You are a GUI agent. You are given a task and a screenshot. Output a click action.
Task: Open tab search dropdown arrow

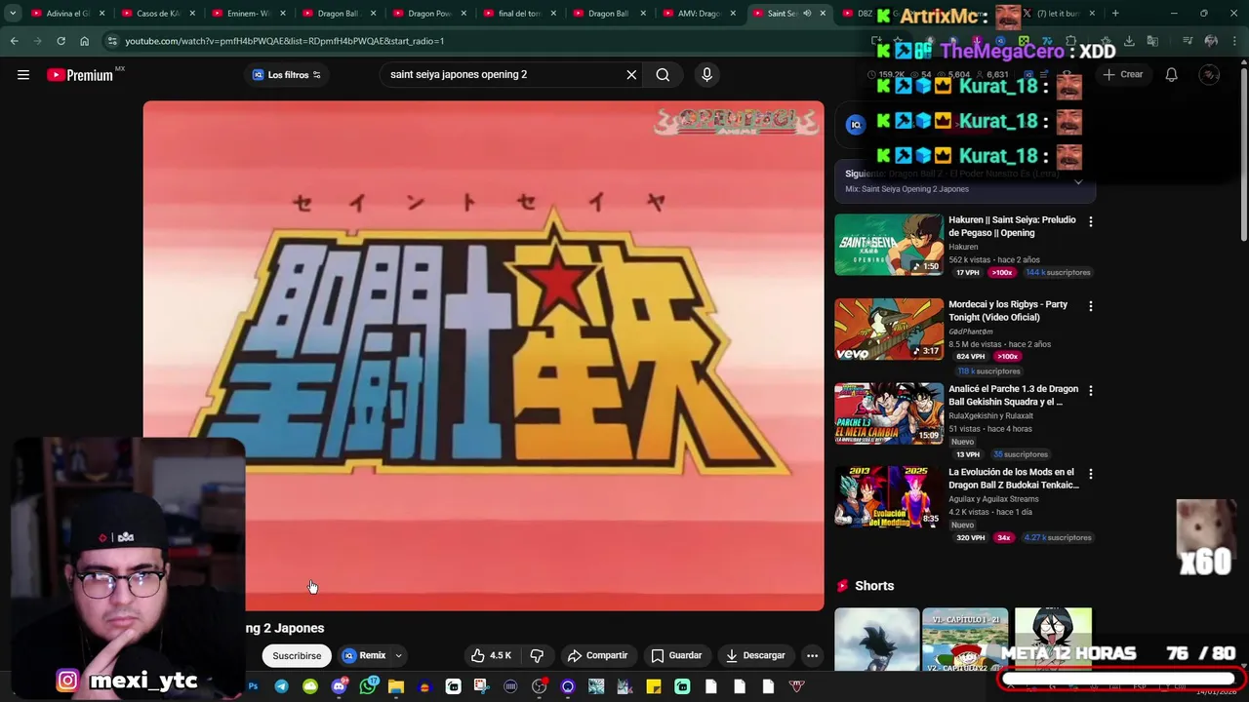click(13, 14)
